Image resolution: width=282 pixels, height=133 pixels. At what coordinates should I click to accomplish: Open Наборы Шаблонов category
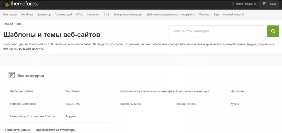click(23, 104)
